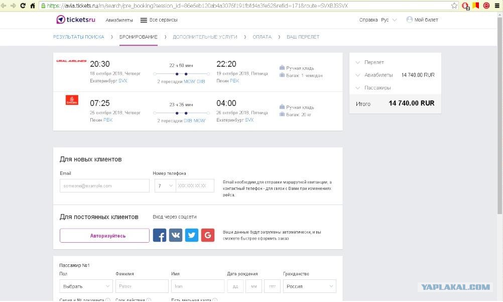This screenshot has width=503, height=302.
Task: Expand the Перелет section in summary
Action: 358,62
